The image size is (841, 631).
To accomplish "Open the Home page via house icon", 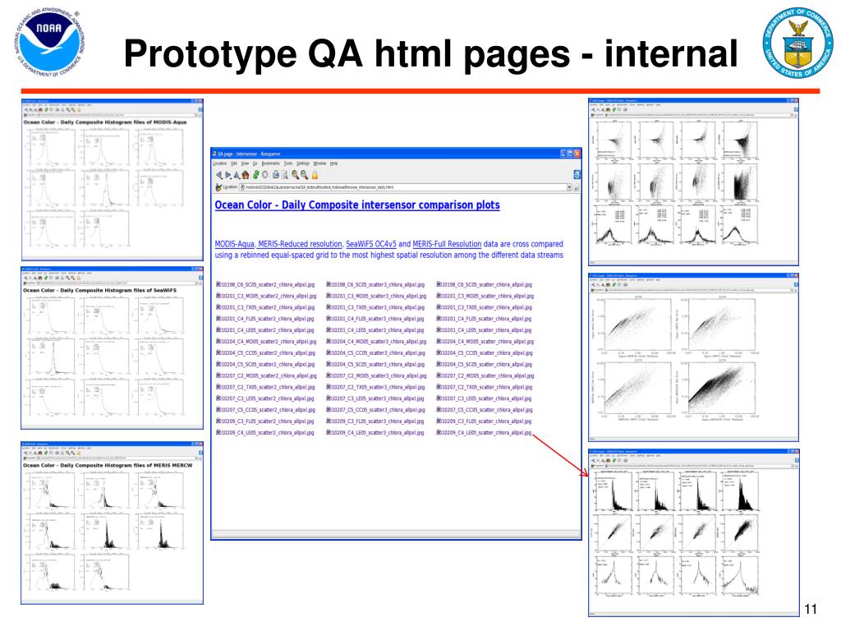I will click(x=246, y=175).
